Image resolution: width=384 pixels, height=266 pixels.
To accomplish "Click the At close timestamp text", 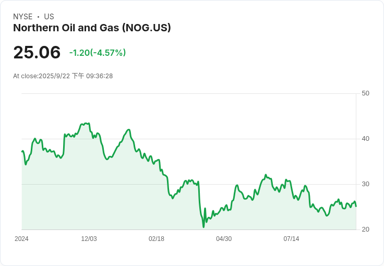I will tap(63, 76).
